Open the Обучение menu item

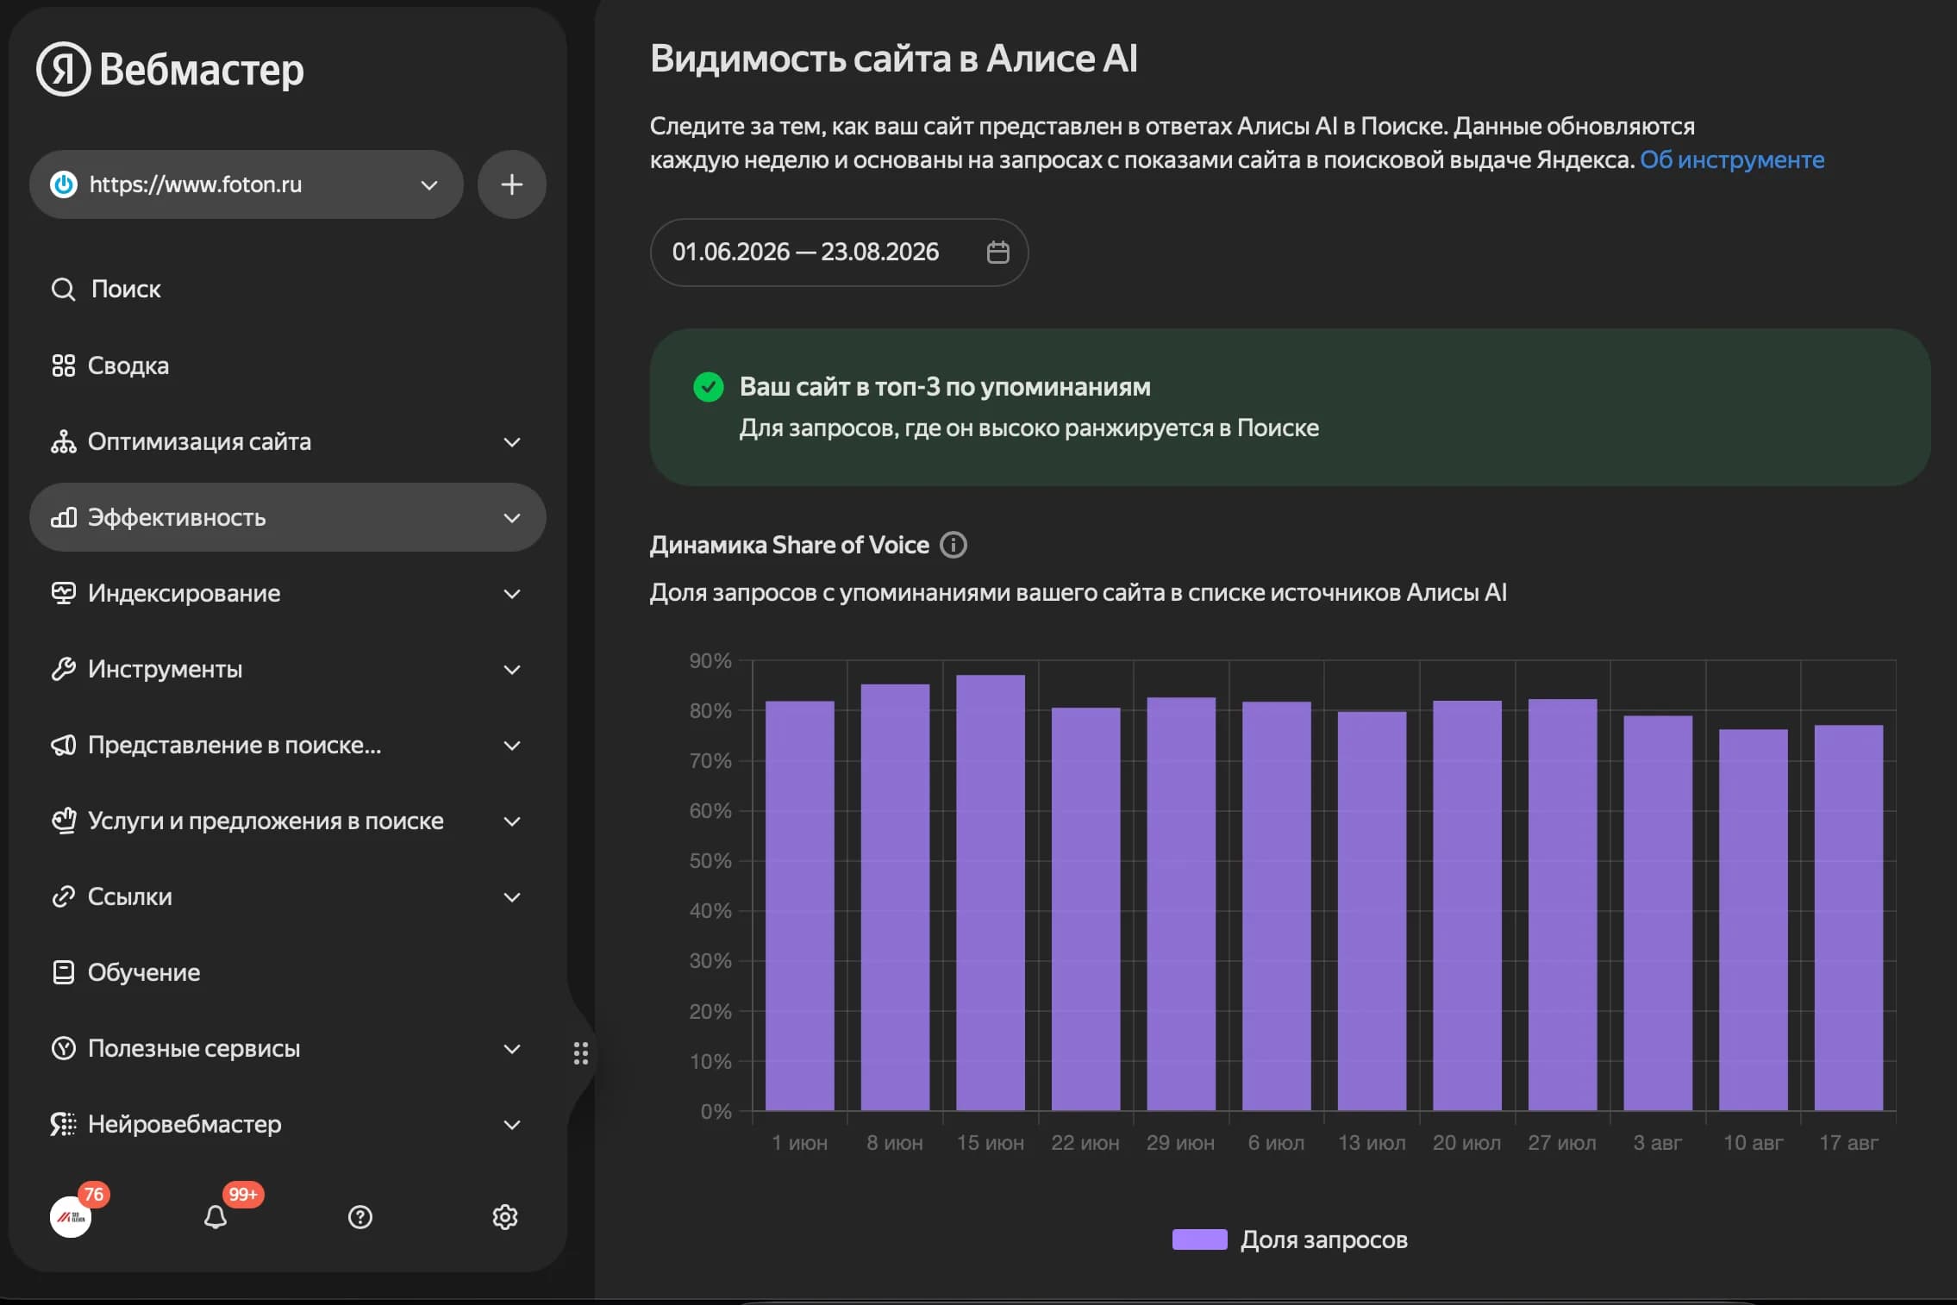288,972
